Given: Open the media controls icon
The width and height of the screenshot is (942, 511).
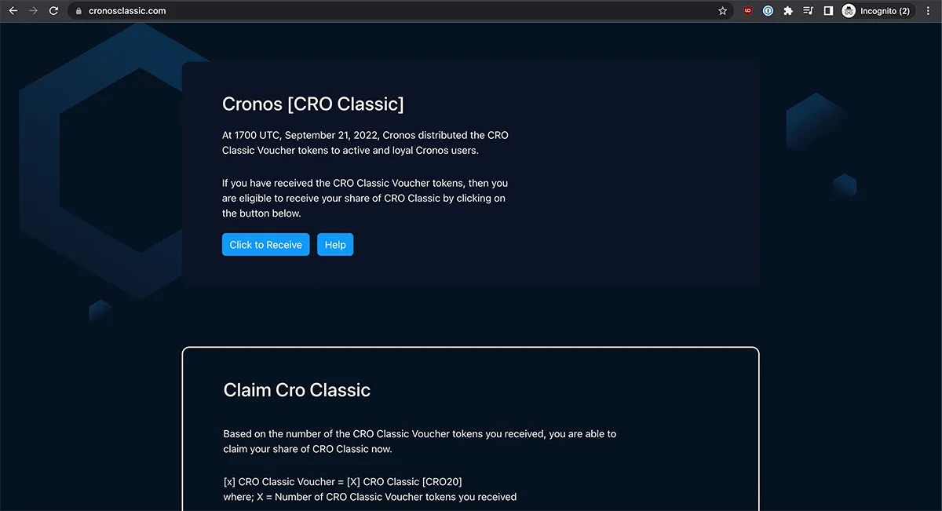Looking at the screenshot, I should click(809, 11).
